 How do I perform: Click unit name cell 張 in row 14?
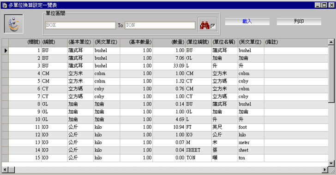tap(224, 150)
